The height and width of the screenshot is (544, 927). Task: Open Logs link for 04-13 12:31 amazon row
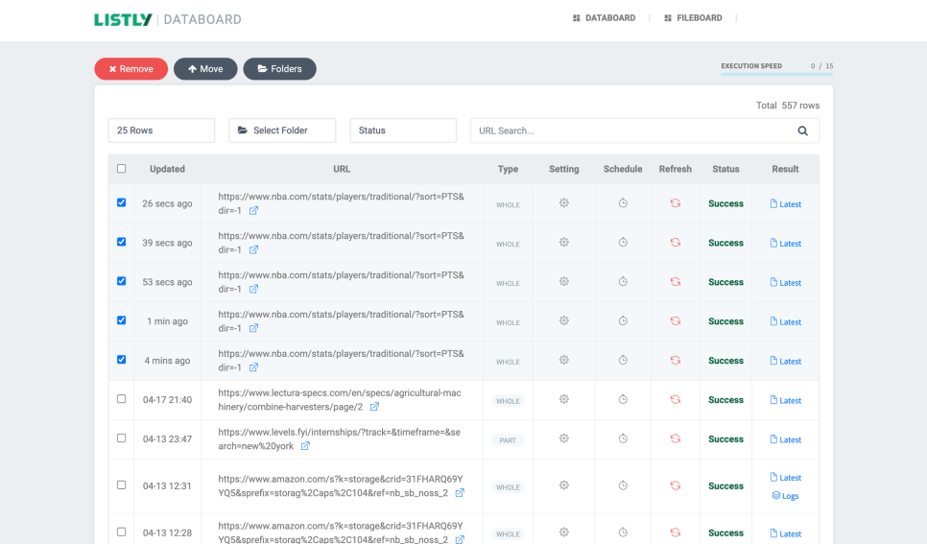[786, 496]
